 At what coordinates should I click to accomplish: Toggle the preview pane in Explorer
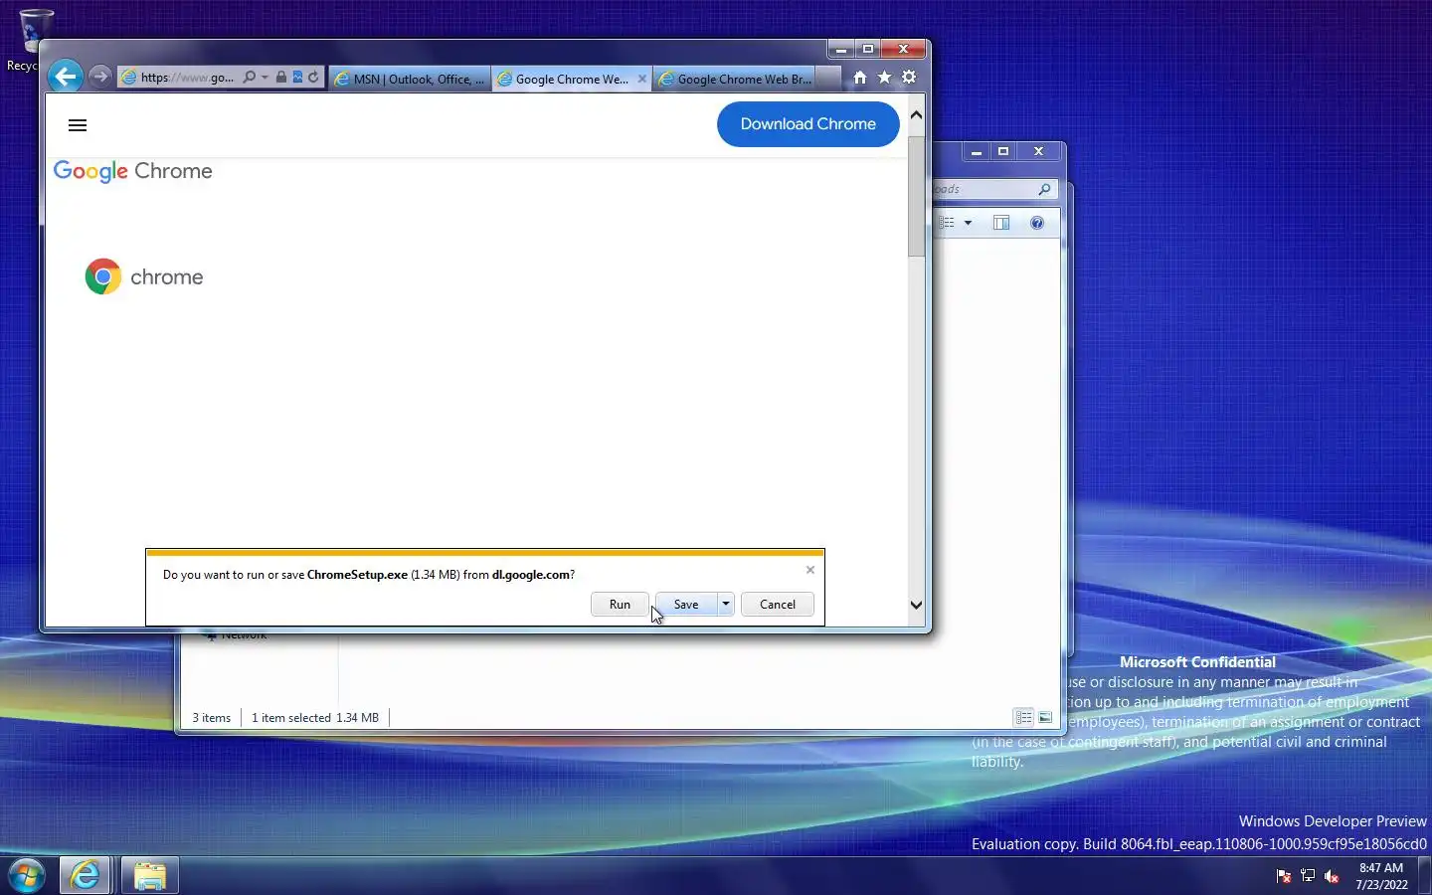[1001, 223]
